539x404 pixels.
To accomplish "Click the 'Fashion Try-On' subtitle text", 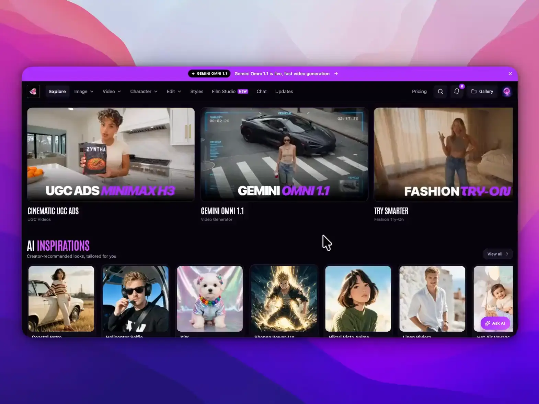I will coord(389,219).
